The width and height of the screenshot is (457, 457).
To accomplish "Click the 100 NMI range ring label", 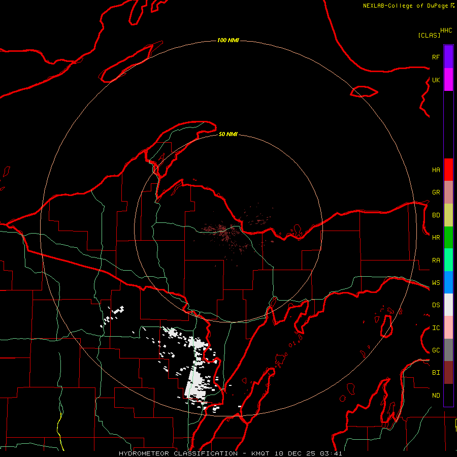I will [x=228, y=40].
